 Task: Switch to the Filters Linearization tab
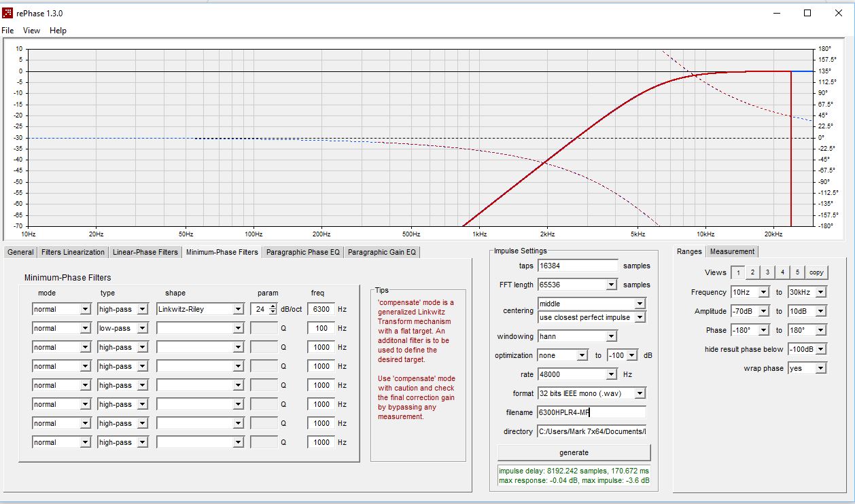73,252
